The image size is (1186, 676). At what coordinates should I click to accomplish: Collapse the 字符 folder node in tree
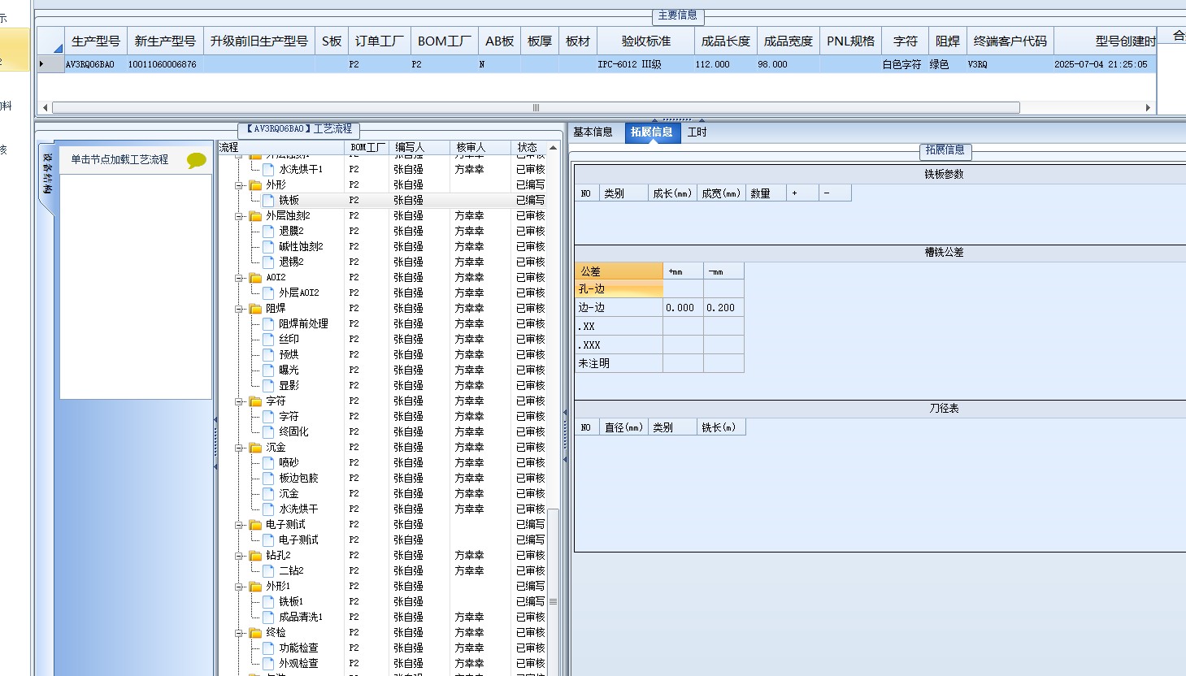(241, 401)
